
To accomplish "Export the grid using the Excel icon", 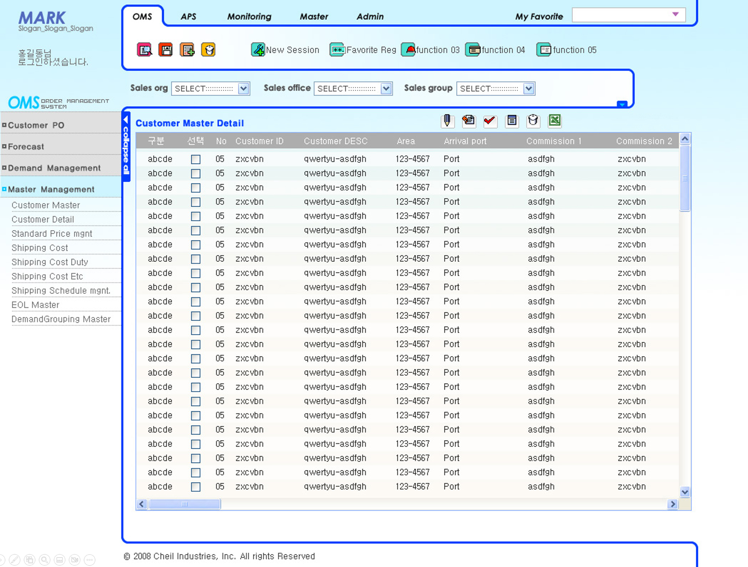I will (x=555, y=121).
